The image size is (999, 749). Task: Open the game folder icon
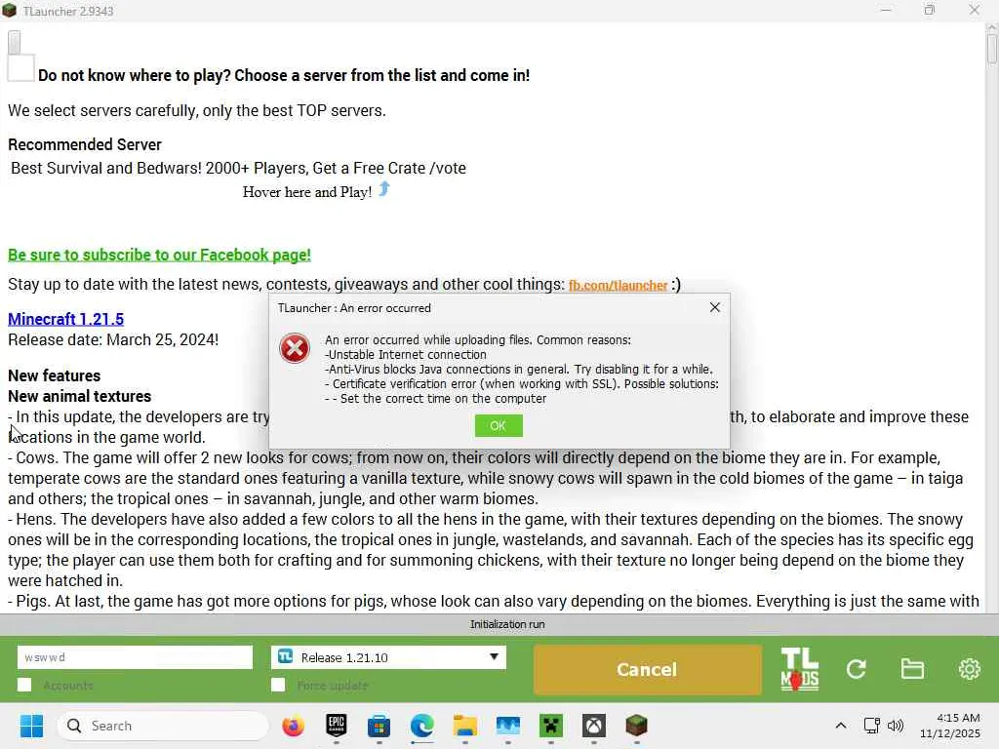click(912, 669)
